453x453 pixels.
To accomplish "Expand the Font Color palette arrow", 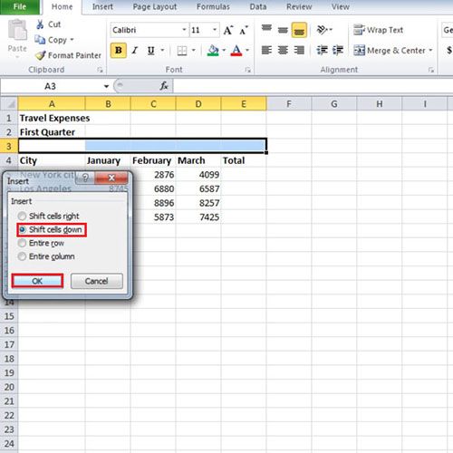I will (247, 50).
